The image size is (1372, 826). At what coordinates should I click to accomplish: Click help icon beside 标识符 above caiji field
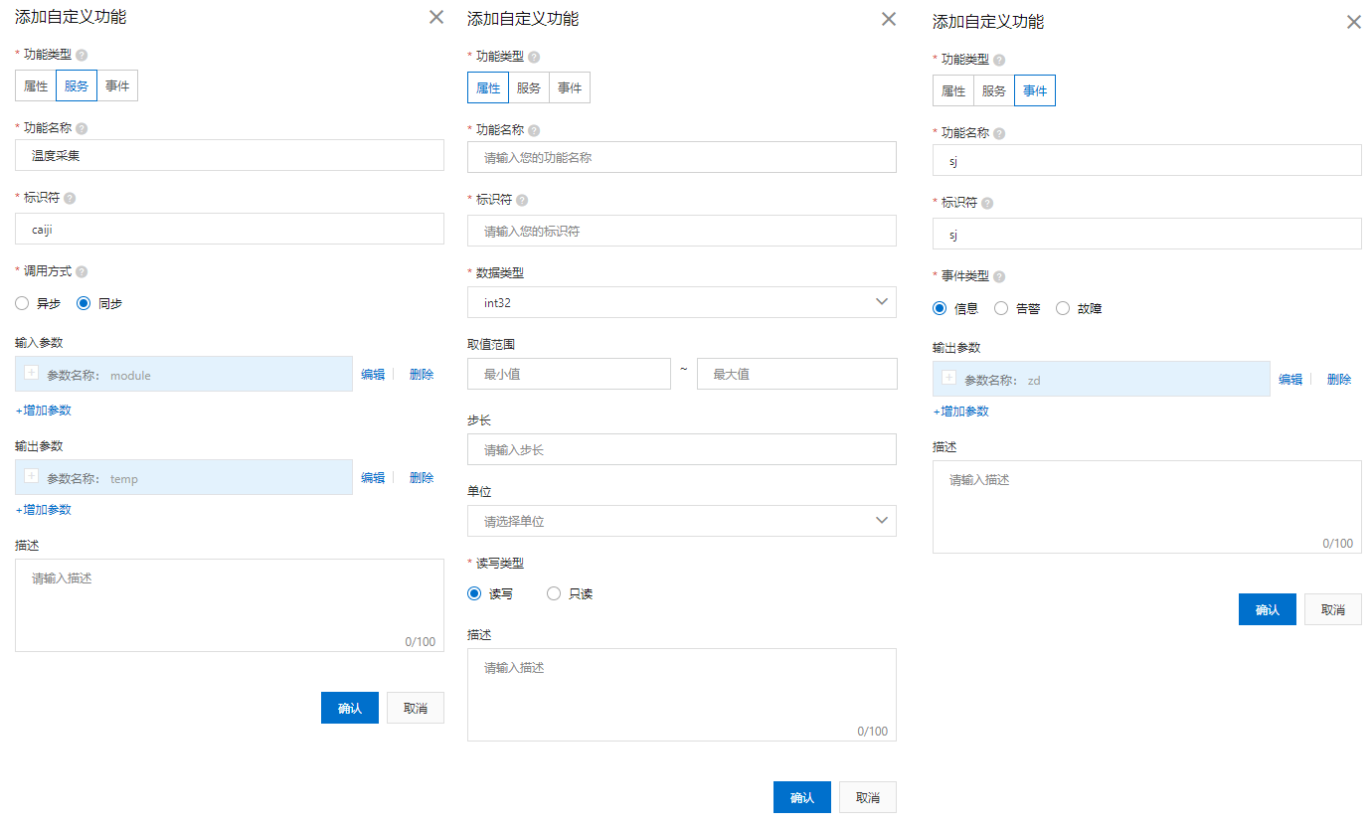(x=70, y=198)
